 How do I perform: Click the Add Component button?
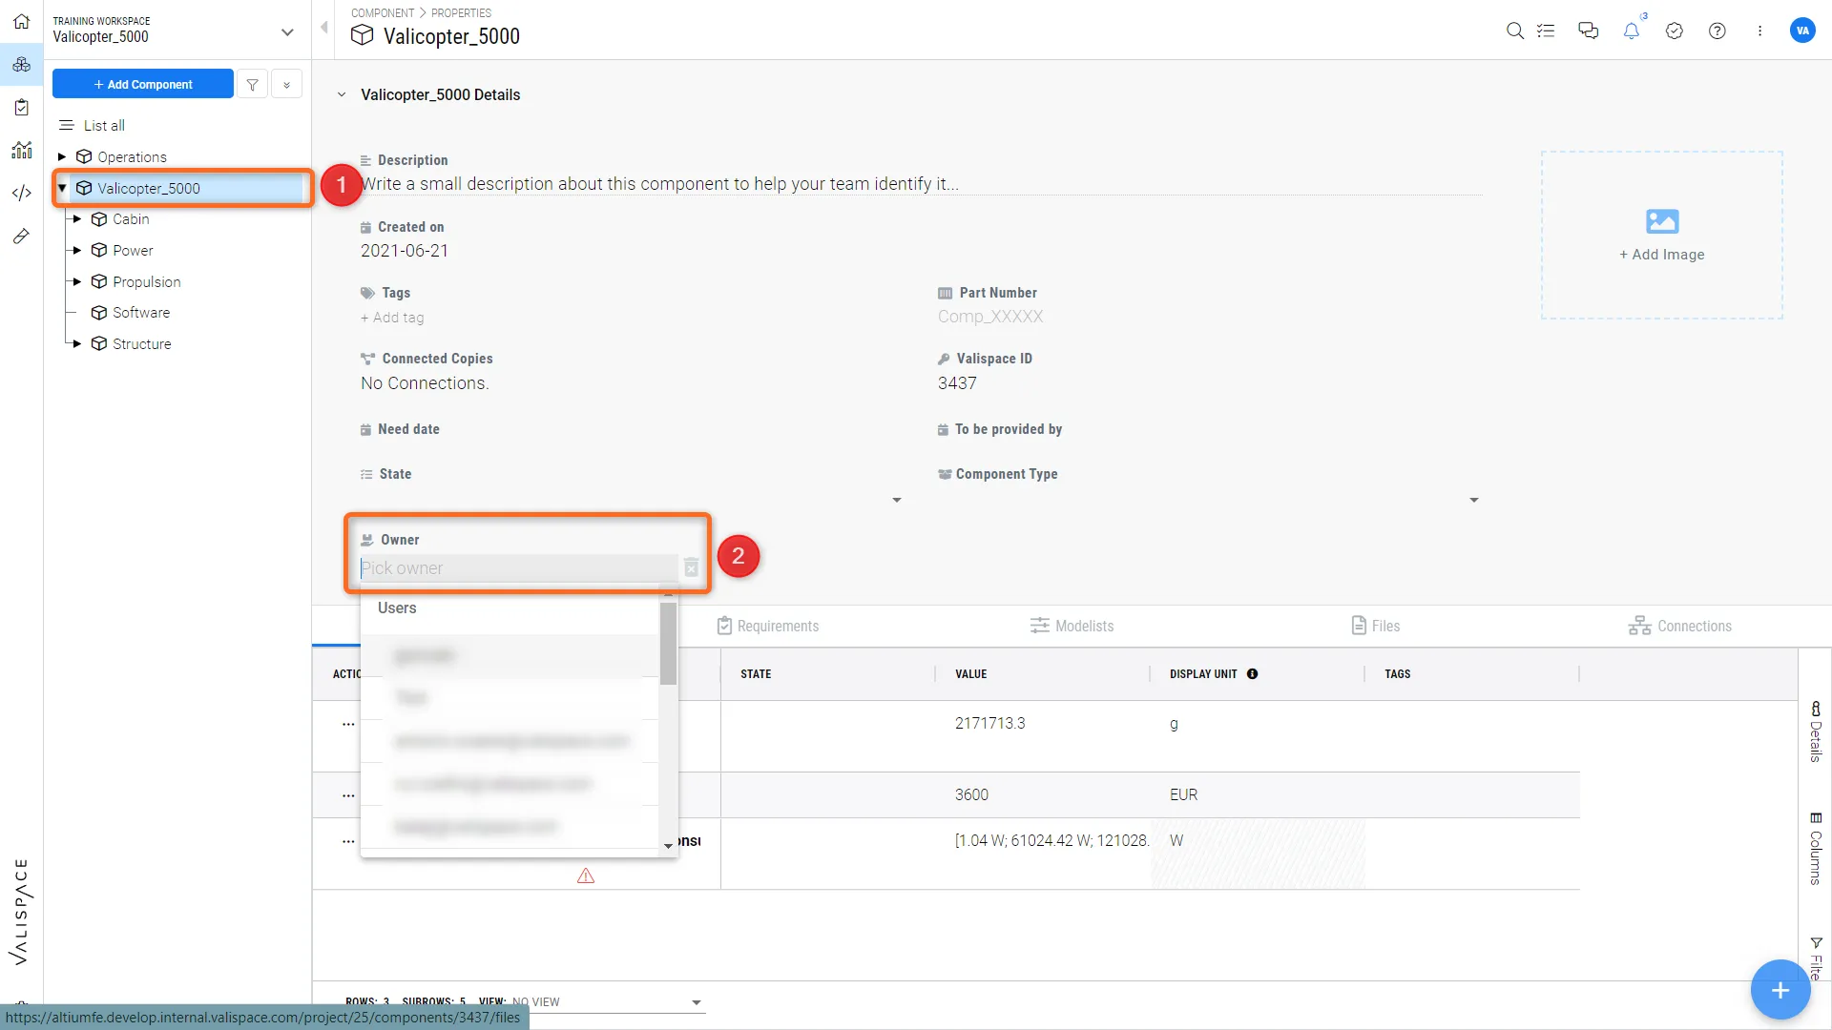click(x=143, y=84)
